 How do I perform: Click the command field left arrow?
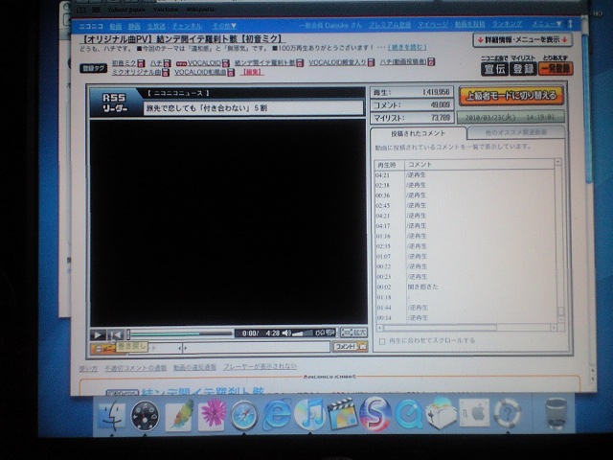click(x=179, y=348)
